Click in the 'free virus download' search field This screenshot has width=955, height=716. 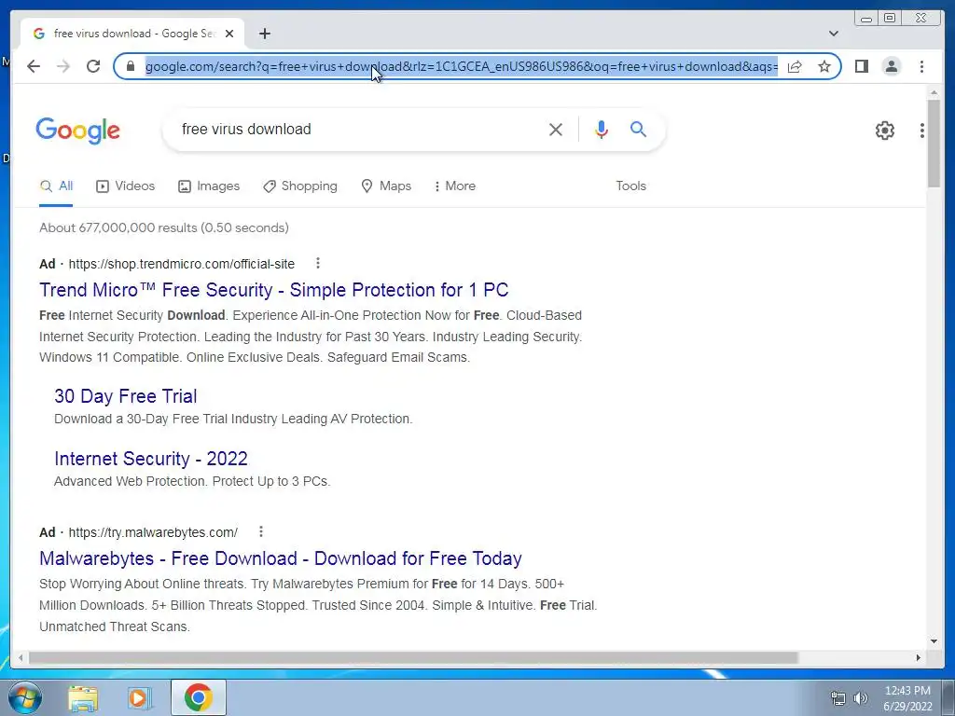coord(359,129)
